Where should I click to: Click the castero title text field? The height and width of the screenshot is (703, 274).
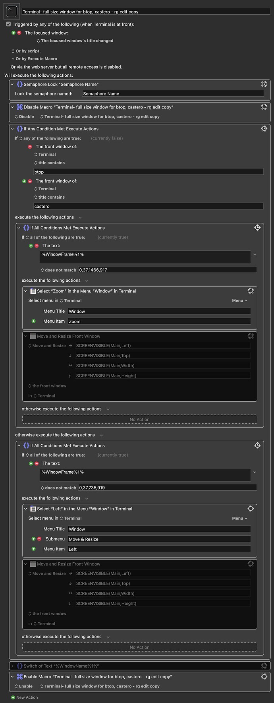point(149,206)
